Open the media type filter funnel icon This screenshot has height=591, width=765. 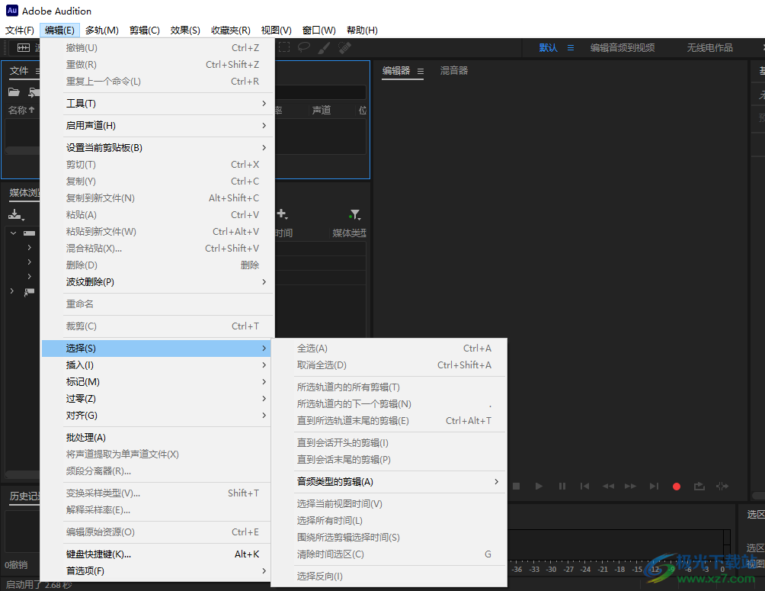354,214
